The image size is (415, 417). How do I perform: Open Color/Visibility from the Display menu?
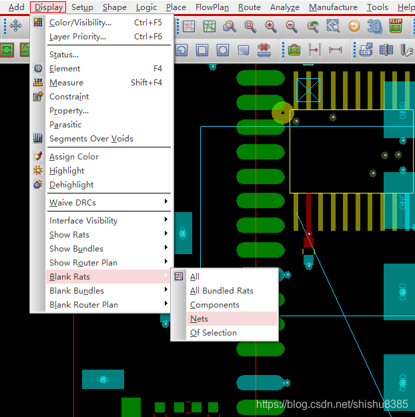click(x=80, y=22)
